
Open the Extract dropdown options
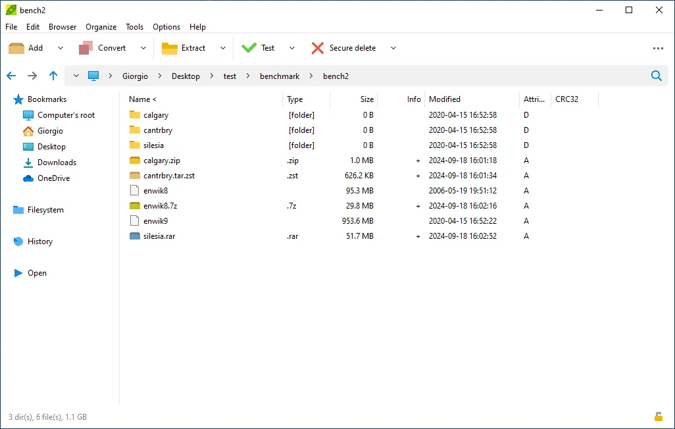pyautogui.click(x=223, y=47)
